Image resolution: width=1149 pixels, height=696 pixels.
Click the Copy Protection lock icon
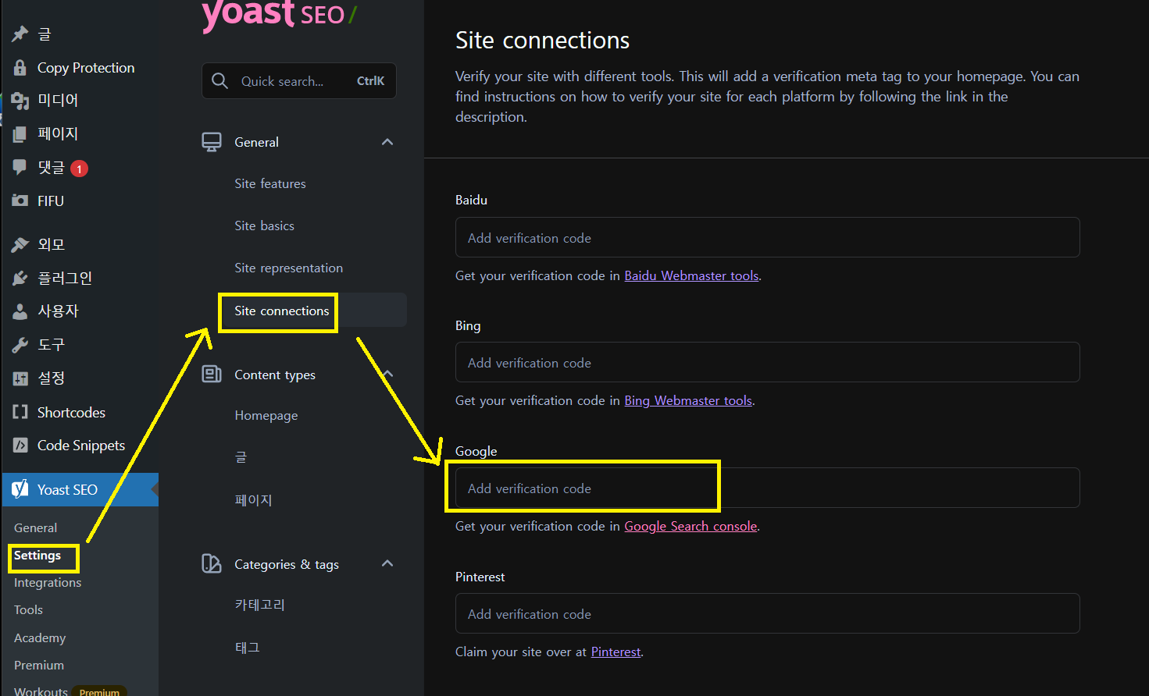(x=20, y=68)
